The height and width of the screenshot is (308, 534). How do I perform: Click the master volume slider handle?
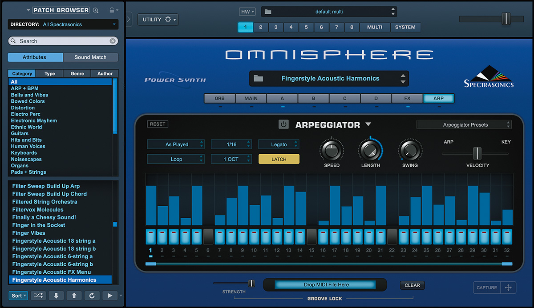[506, 19]
